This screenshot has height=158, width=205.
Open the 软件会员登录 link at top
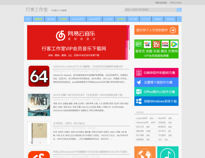[x=161, y=3]
